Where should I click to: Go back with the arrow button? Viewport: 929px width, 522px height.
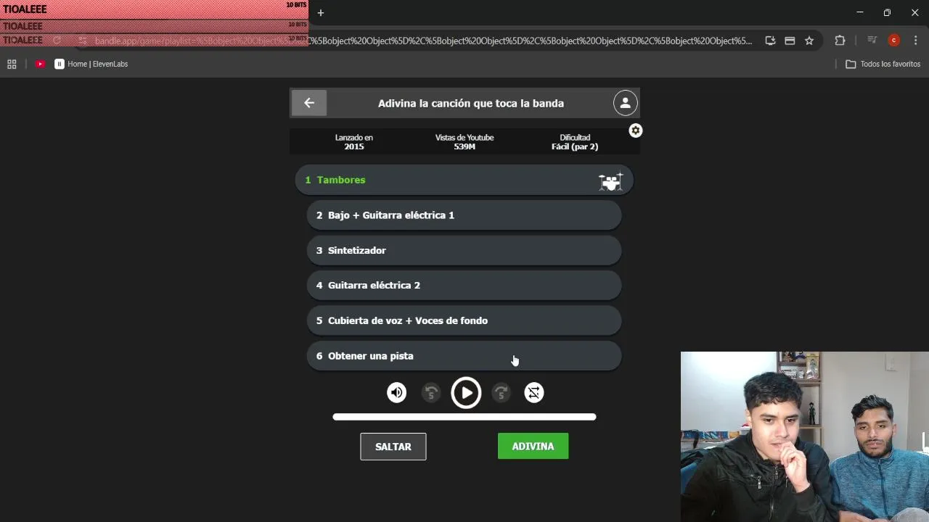(309, 103)
